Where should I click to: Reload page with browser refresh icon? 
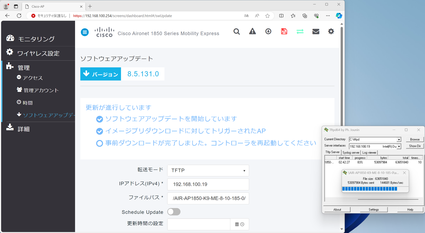pyautogui.click(x=19, y=16)
